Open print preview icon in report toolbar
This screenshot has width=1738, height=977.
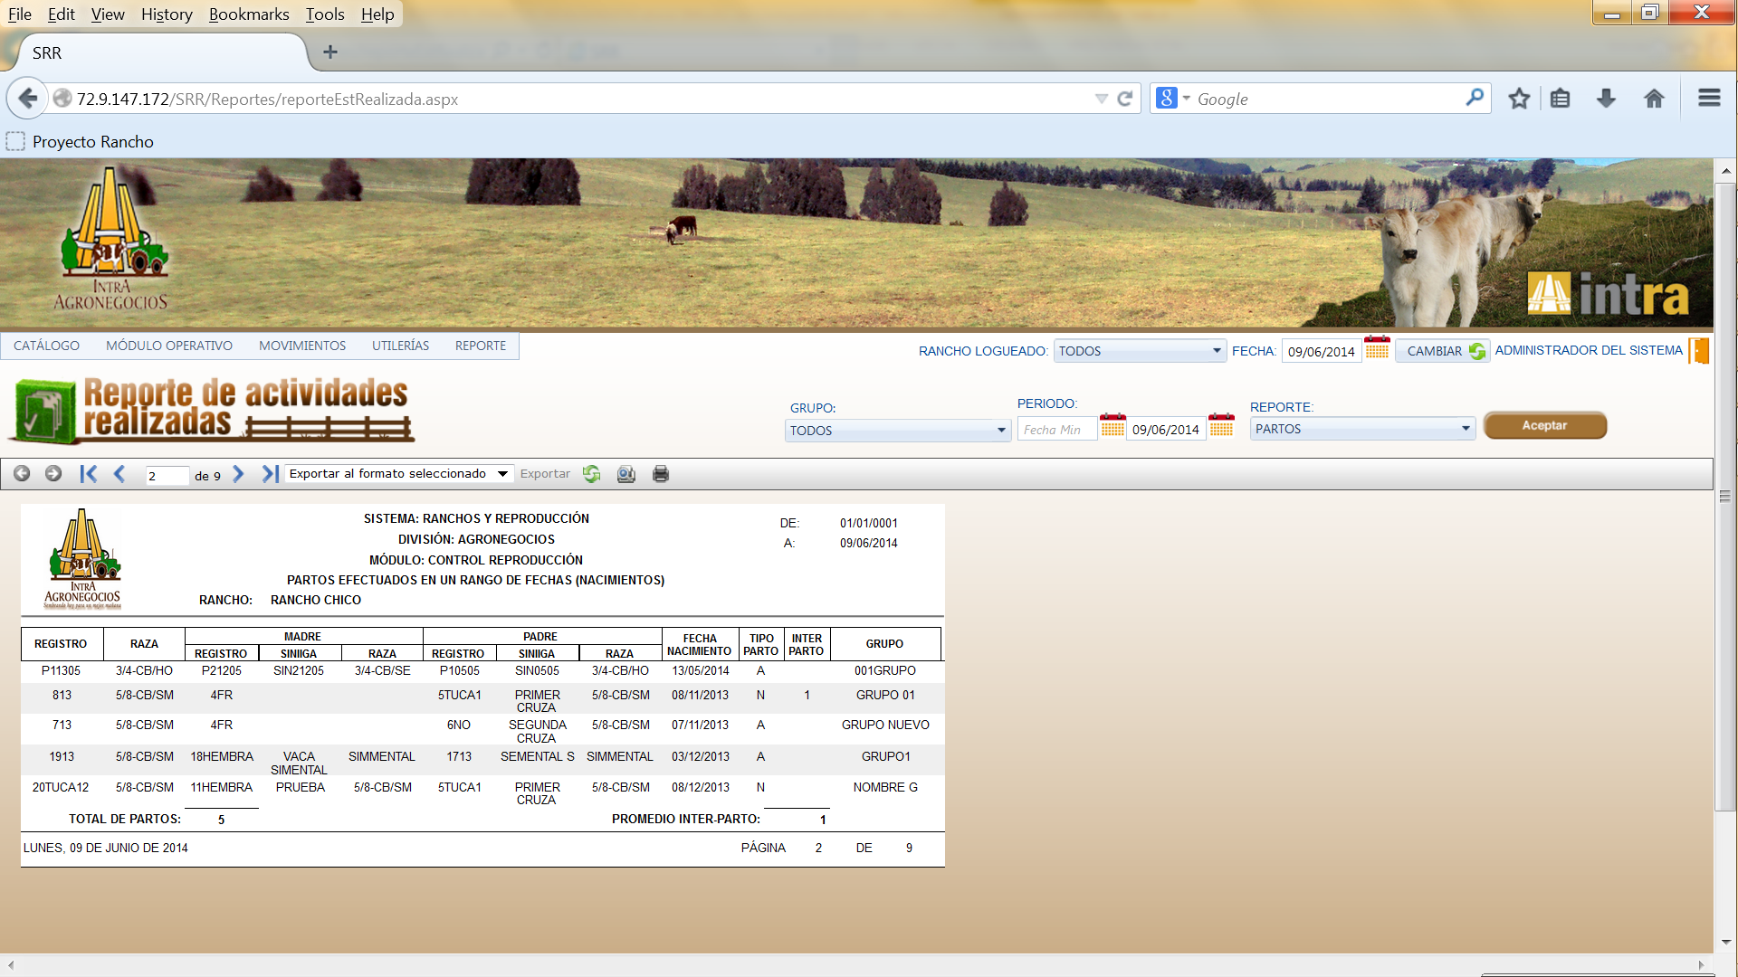625,474
